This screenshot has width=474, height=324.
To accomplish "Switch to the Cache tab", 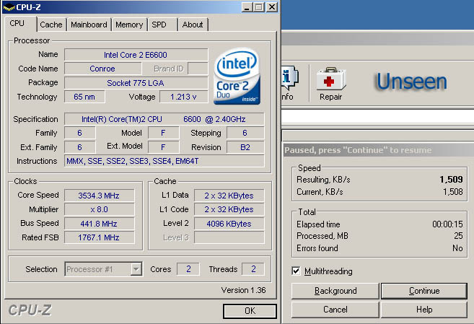I will point(51,25).
